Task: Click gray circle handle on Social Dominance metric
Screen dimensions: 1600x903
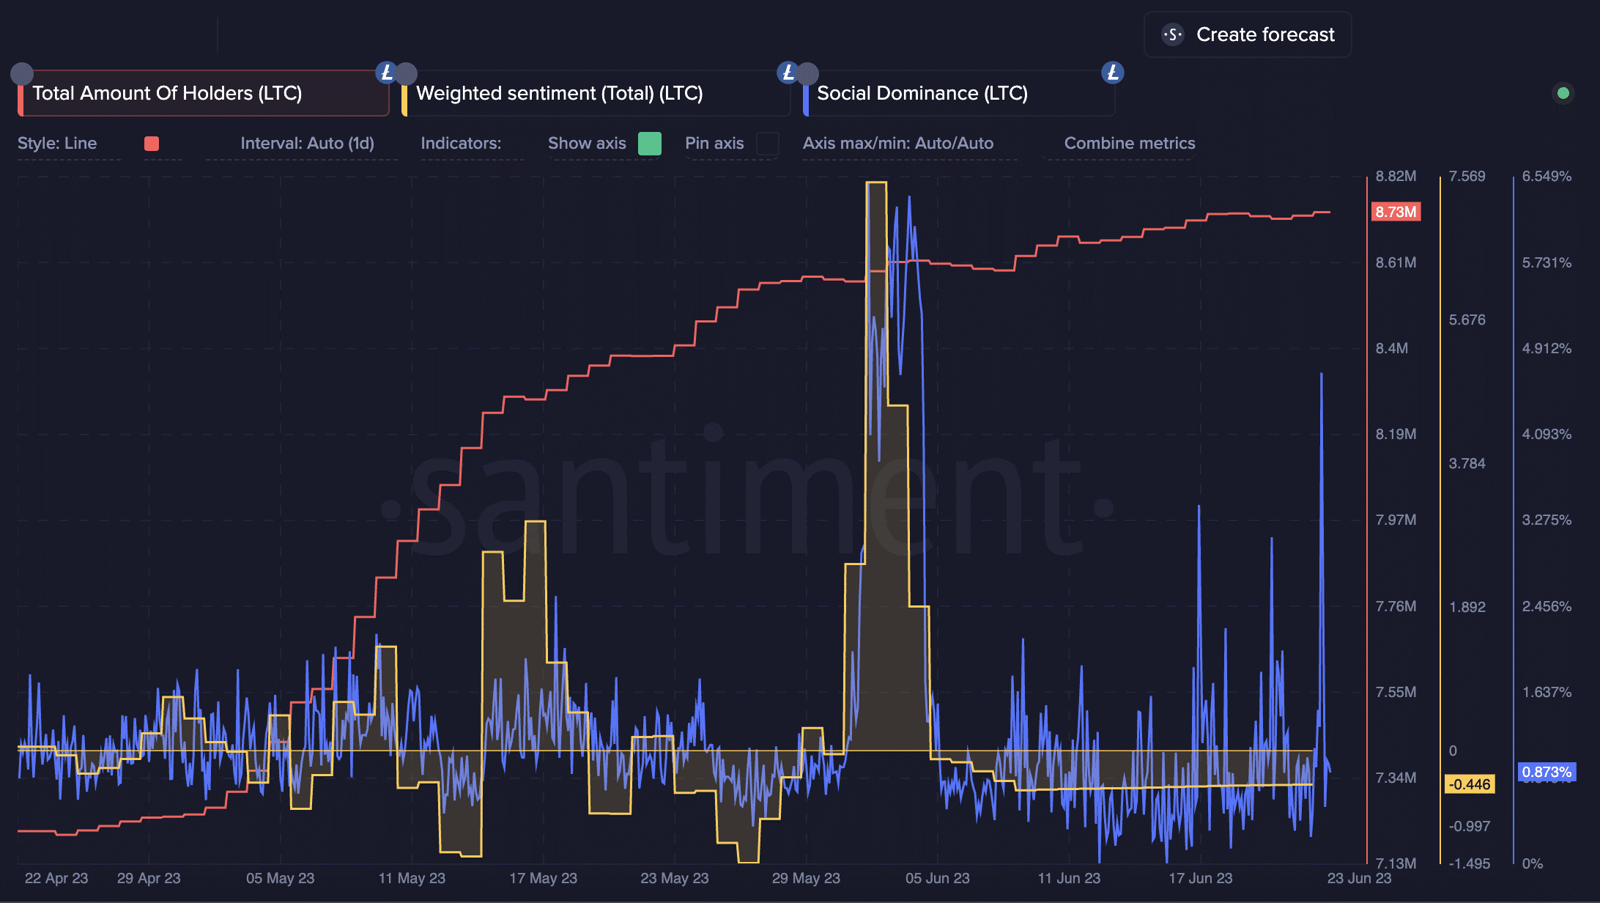Action: pos(807,73)
